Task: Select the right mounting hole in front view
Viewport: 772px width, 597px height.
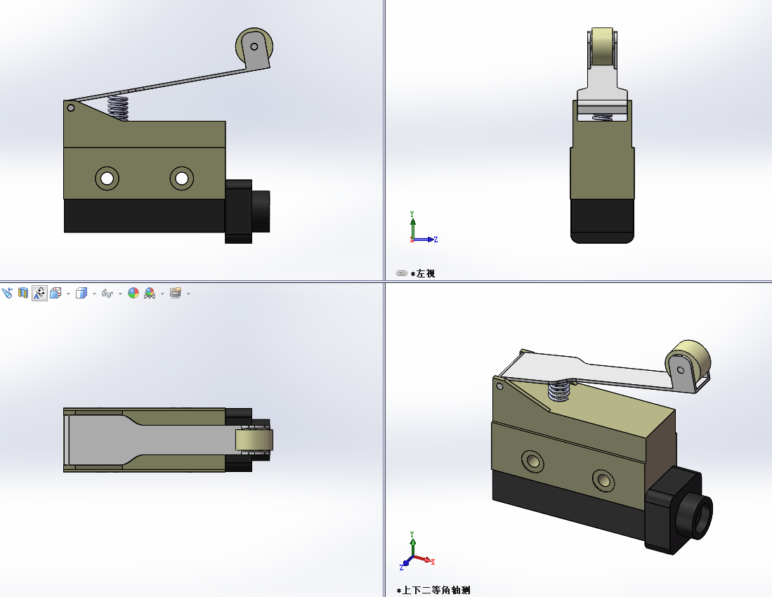Action: pyautogui.click(x=182, y=178)
